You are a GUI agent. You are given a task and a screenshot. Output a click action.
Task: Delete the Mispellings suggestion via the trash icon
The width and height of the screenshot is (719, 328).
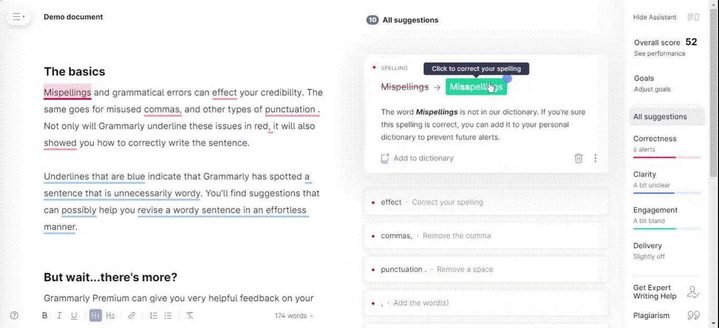578,158
